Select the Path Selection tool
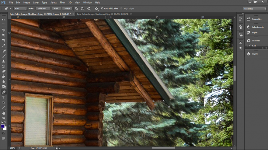 (4, 103)
